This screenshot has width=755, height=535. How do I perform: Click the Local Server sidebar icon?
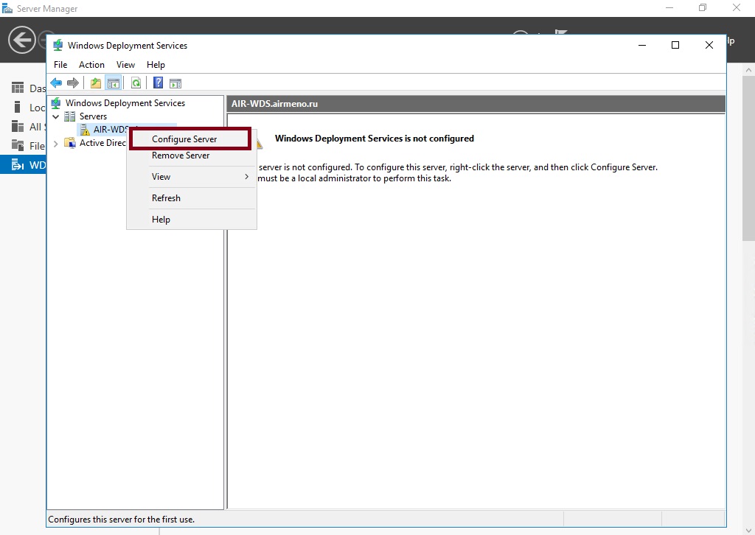[18, 108]
